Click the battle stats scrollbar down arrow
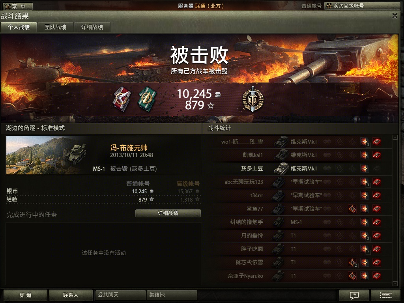 (x=395, y=284)
